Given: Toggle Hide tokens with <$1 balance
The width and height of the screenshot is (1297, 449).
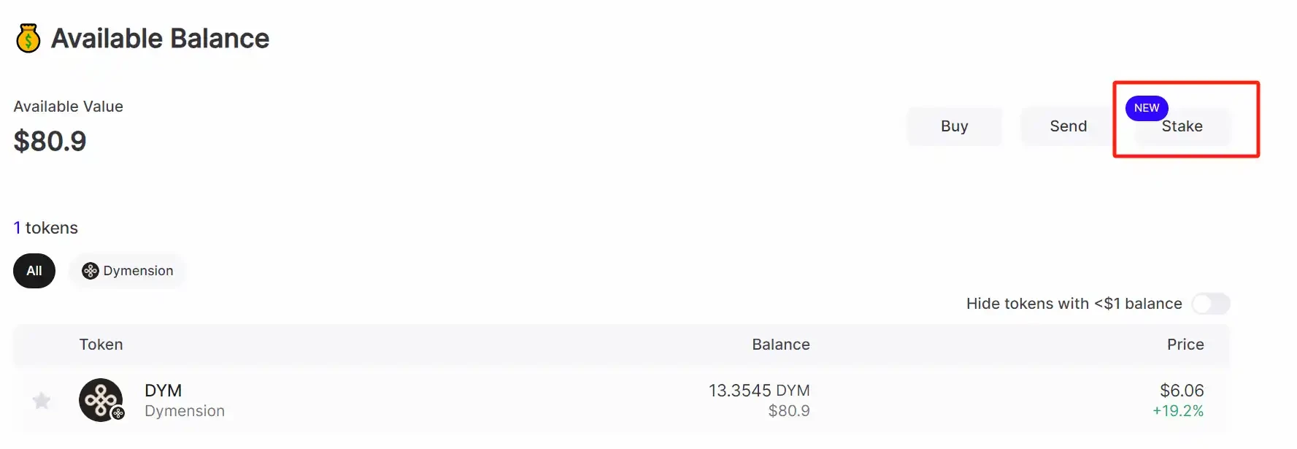Looking at the screenshot, I should tap(1210, 304).
